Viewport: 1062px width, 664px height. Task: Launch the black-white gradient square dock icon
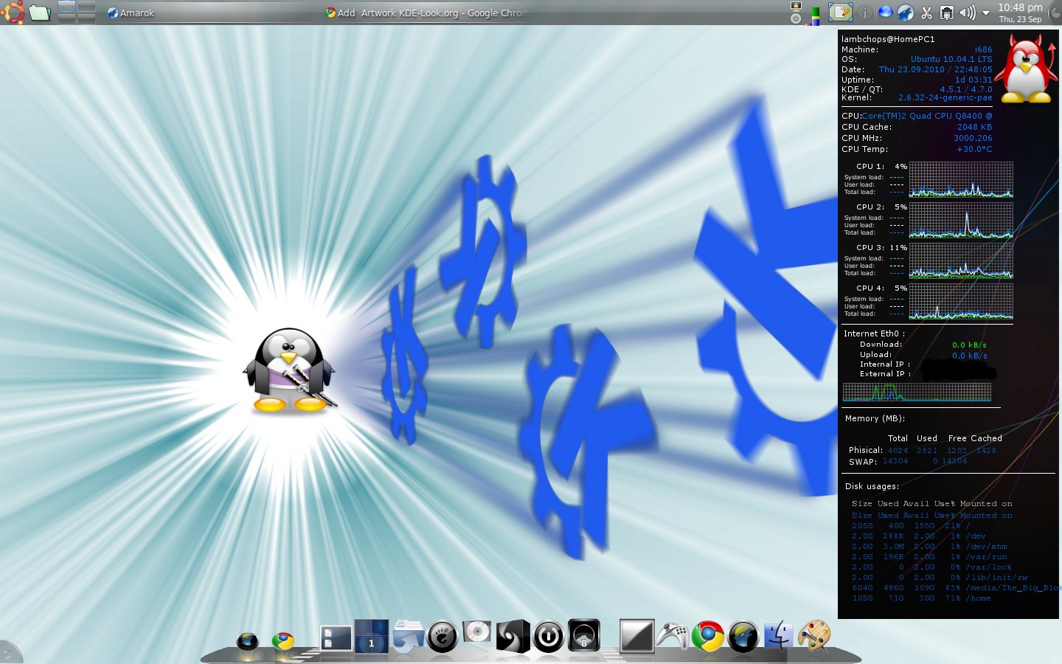[636, 636]
